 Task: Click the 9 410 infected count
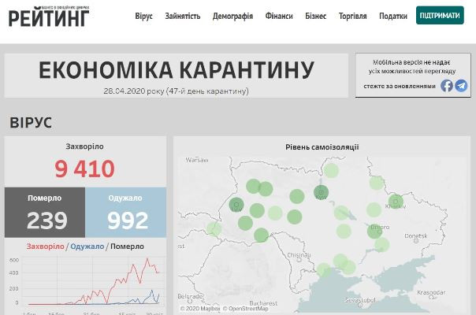pyautogui.click(x=84, y=169)
